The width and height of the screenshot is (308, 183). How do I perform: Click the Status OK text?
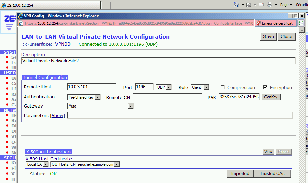tap(53, 174)
